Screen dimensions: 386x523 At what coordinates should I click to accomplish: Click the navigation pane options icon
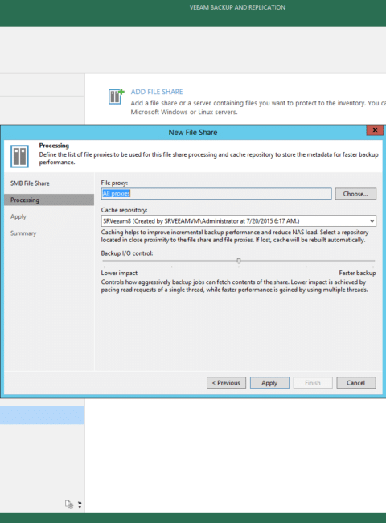(69, 504)
